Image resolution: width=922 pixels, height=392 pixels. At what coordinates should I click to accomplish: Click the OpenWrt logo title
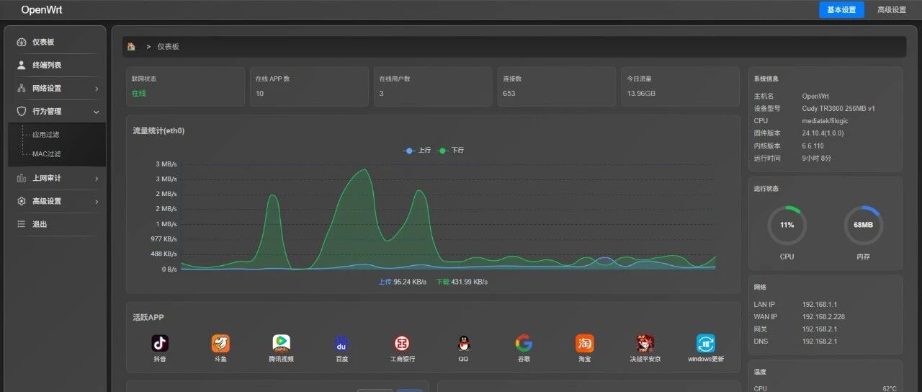(42, 10)
